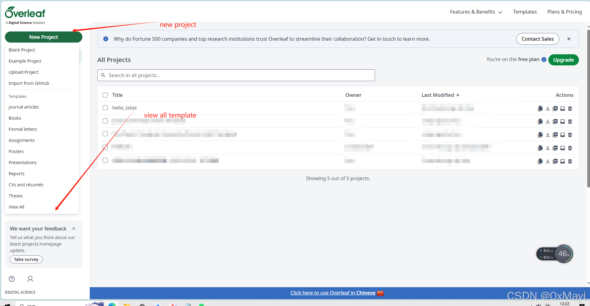This screenshot has width=590, height=306.
Task: PDF icon in second project row
Action: tap(555, 122)
